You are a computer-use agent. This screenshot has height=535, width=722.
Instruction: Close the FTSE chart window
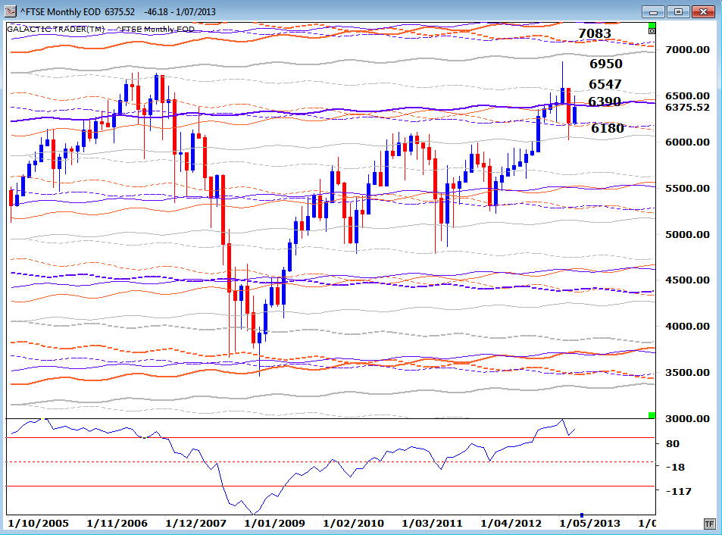click(703, 11)
